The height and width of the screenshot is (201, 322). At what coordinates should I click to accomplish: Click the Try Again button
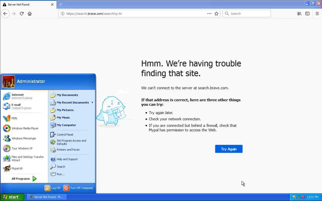[229, 149]
